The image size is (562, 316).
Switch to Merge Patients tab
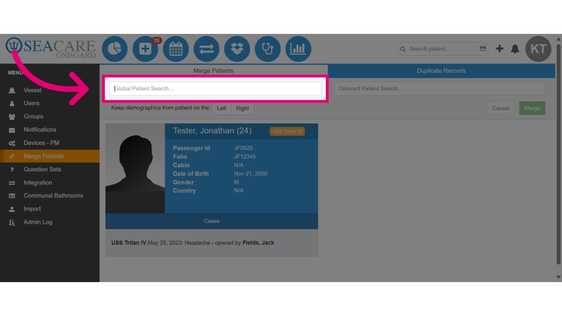tap(213, 71)
